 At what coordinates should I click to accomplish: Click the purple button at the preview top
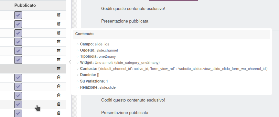point(173,1)
